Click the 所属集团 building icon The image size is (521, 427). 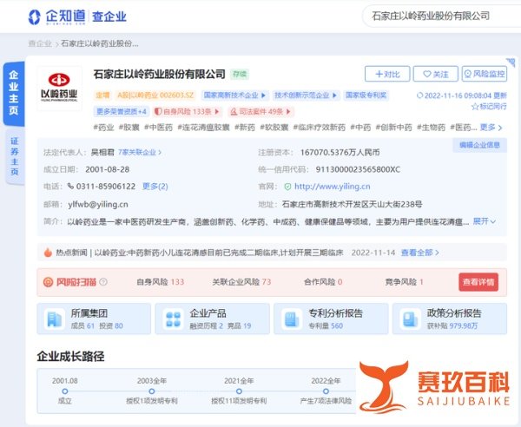[54, 319]
